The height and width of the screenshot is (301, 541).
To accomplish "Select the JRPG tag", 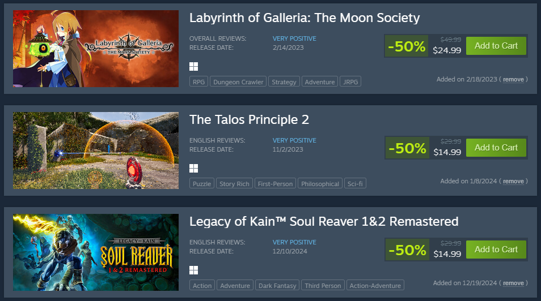I will 350,82.
